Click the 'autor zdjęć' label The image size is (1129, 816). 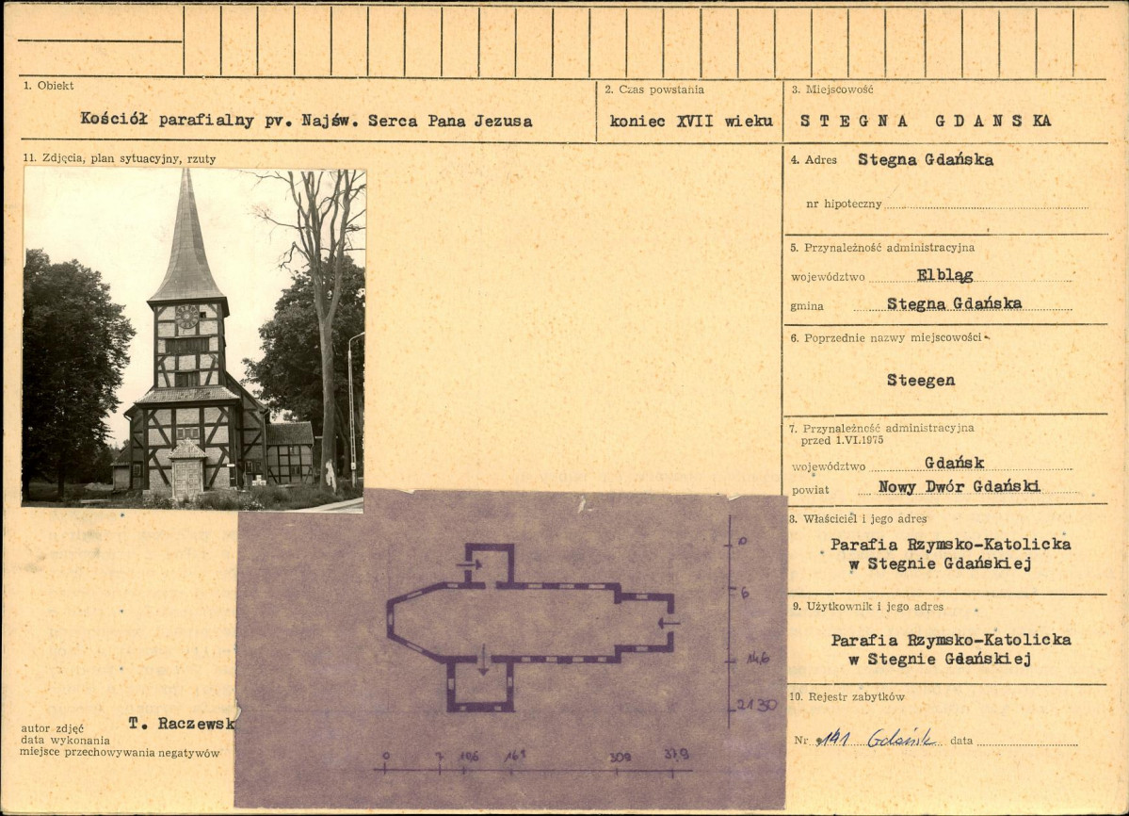point(52,728)
